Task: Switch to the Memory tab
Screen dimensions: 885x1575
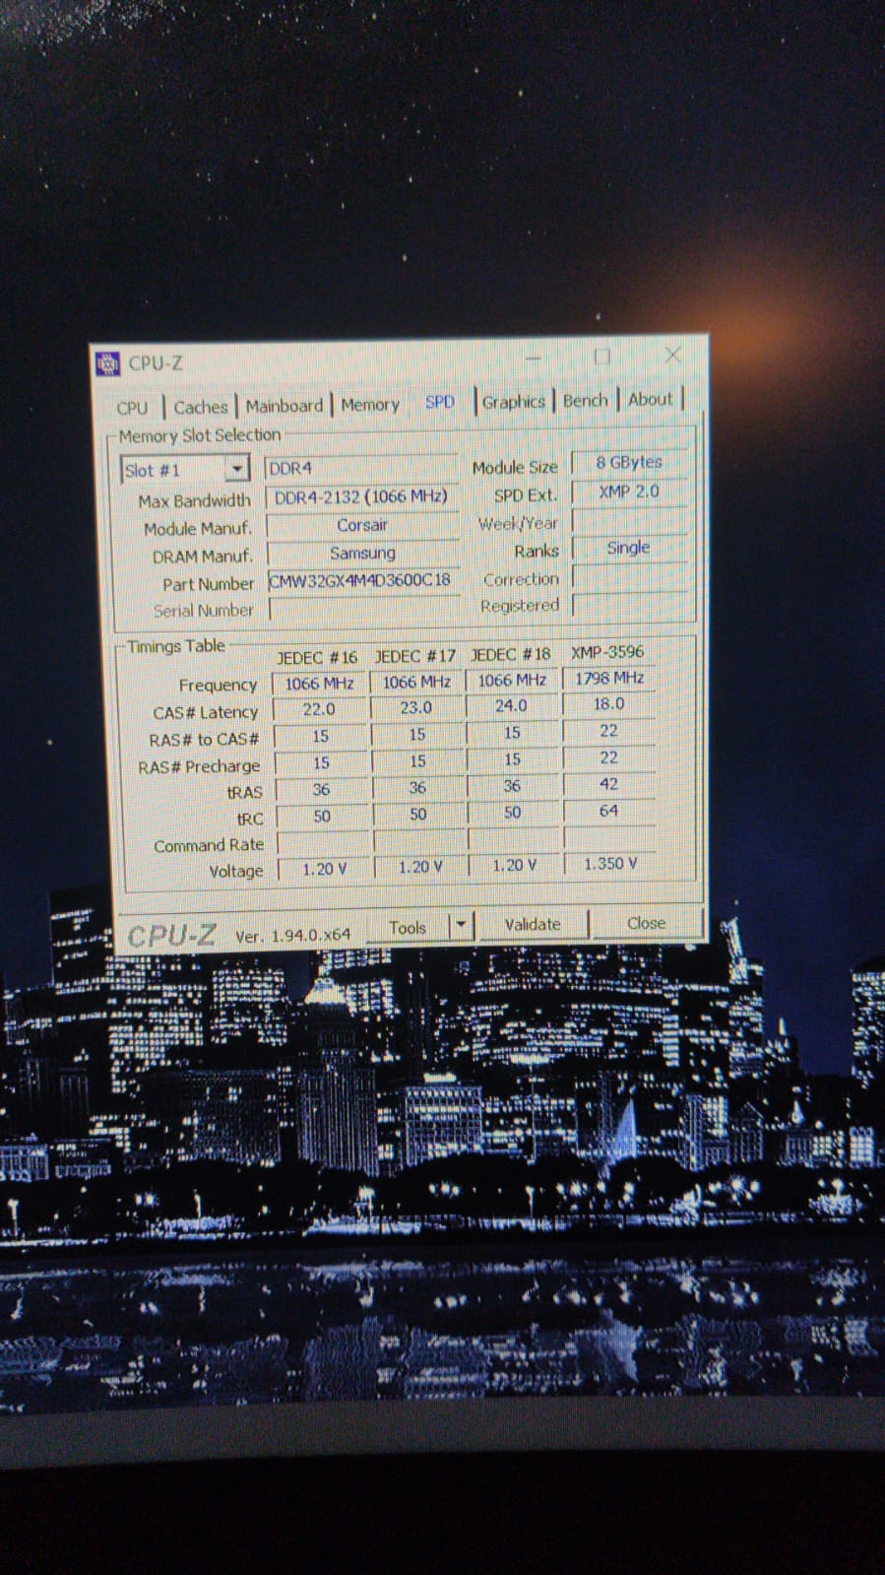Action: (x=370, y=405)
